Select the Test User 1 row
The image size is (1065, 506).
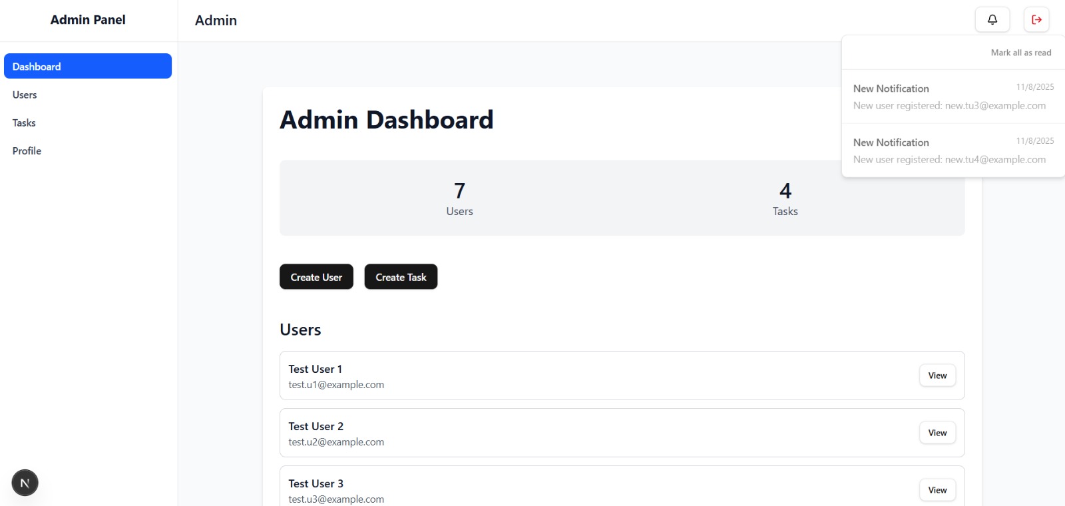(x=532, y=376)
